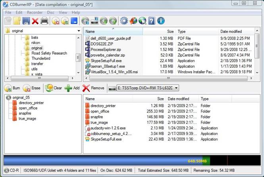
Task: Click the burn disc icon in the top toolbar
Action: [x=65, y=21]
